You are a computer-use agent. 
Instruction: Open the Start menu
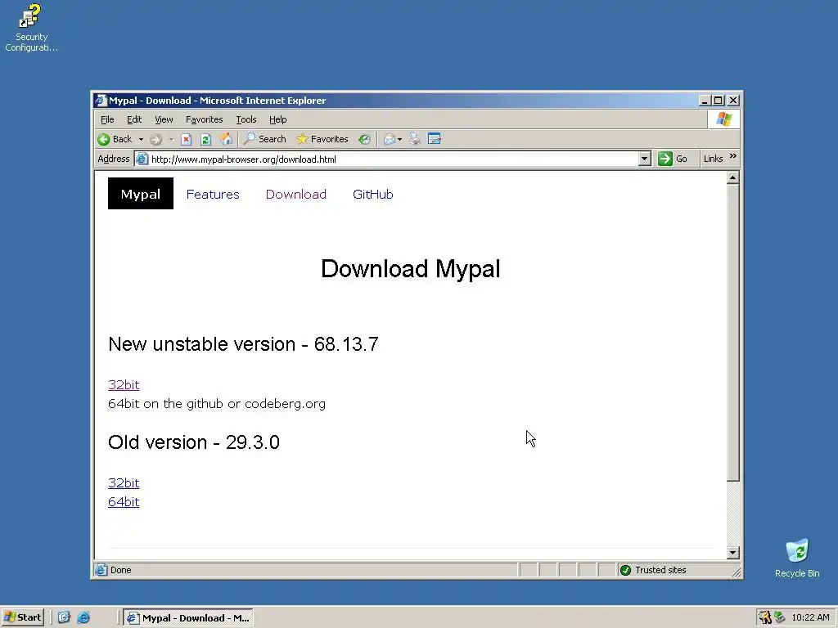click(22, 618)
